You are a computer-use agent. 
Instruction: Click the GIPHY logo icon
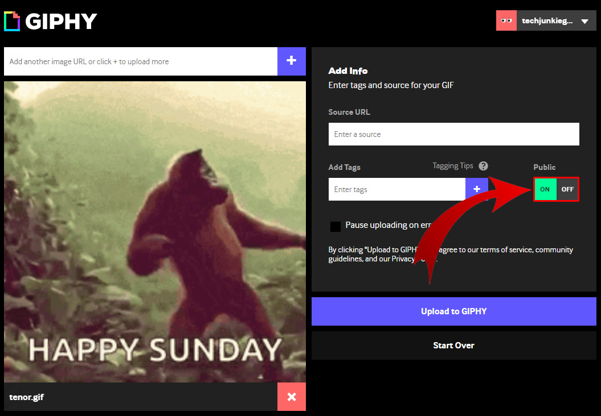[12, 21]
